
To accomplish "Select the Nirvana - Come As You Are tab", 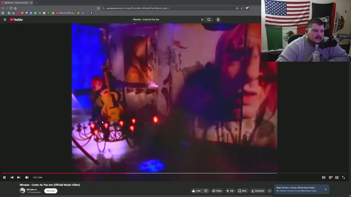I will [x=17, y=3].
